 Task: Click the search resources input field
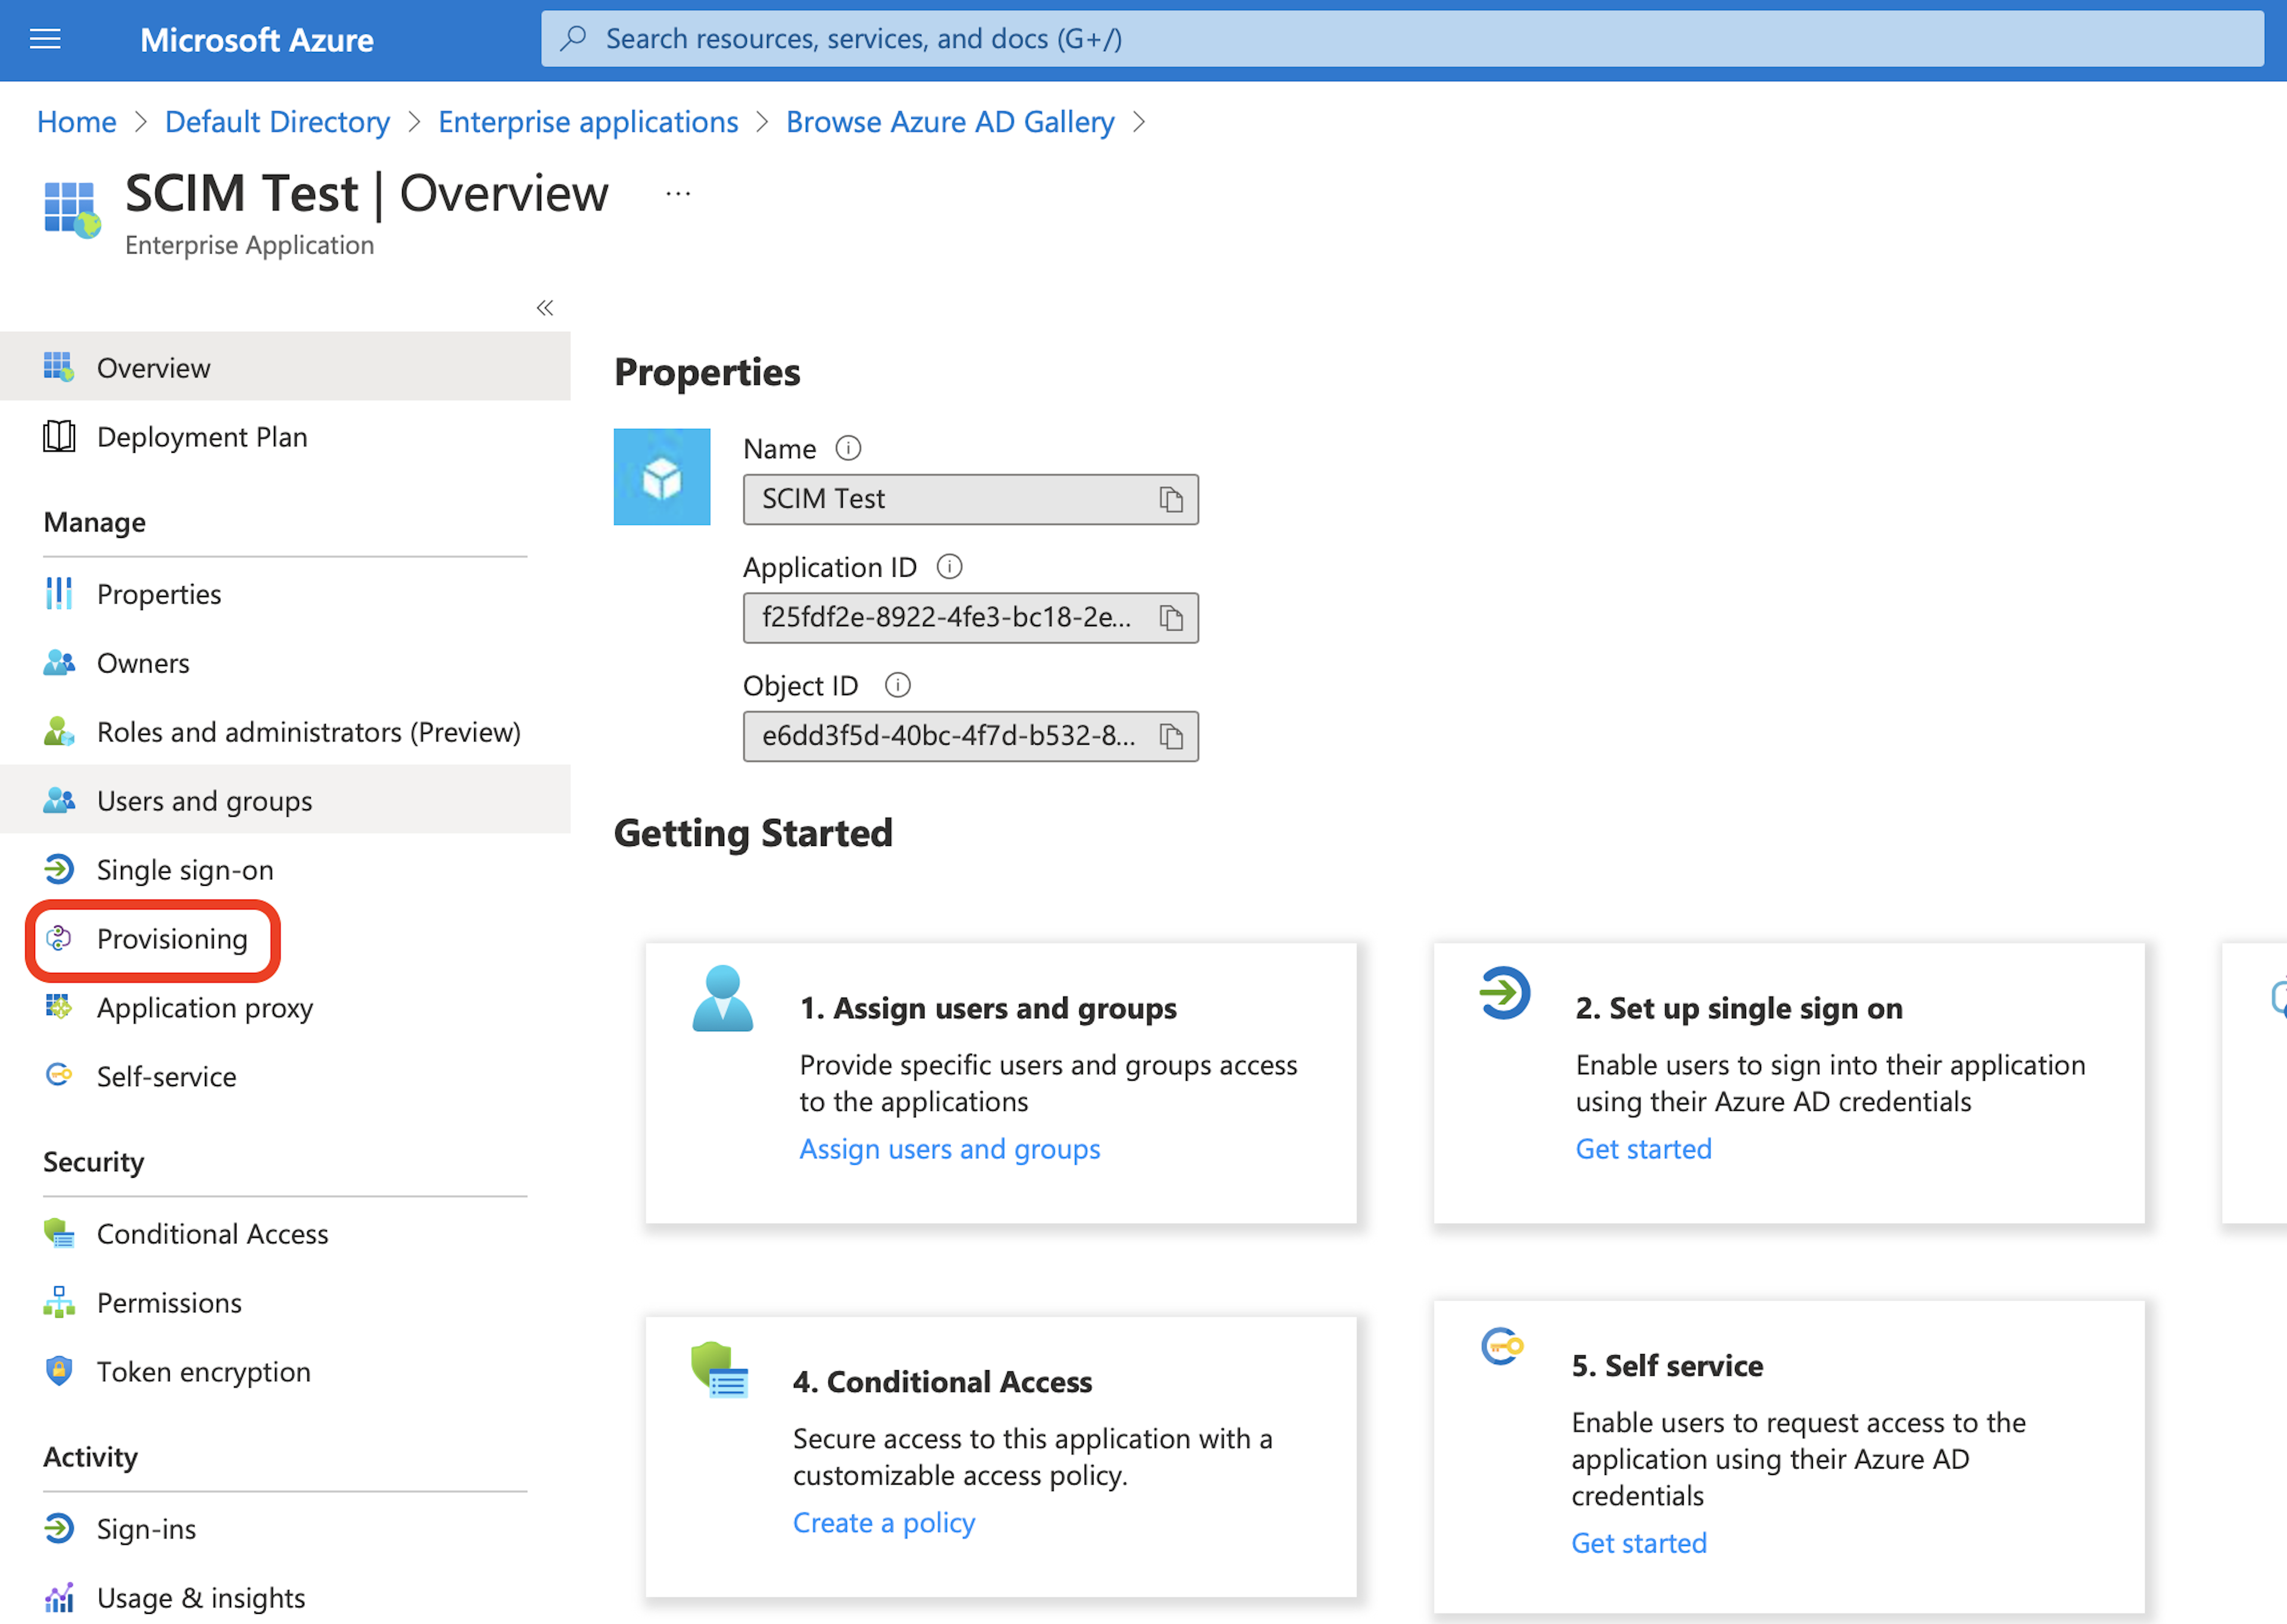(x=1400, y=39)
